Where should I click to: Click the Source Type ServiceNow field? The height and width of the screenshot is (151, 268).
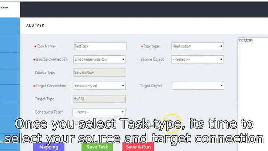100,73
